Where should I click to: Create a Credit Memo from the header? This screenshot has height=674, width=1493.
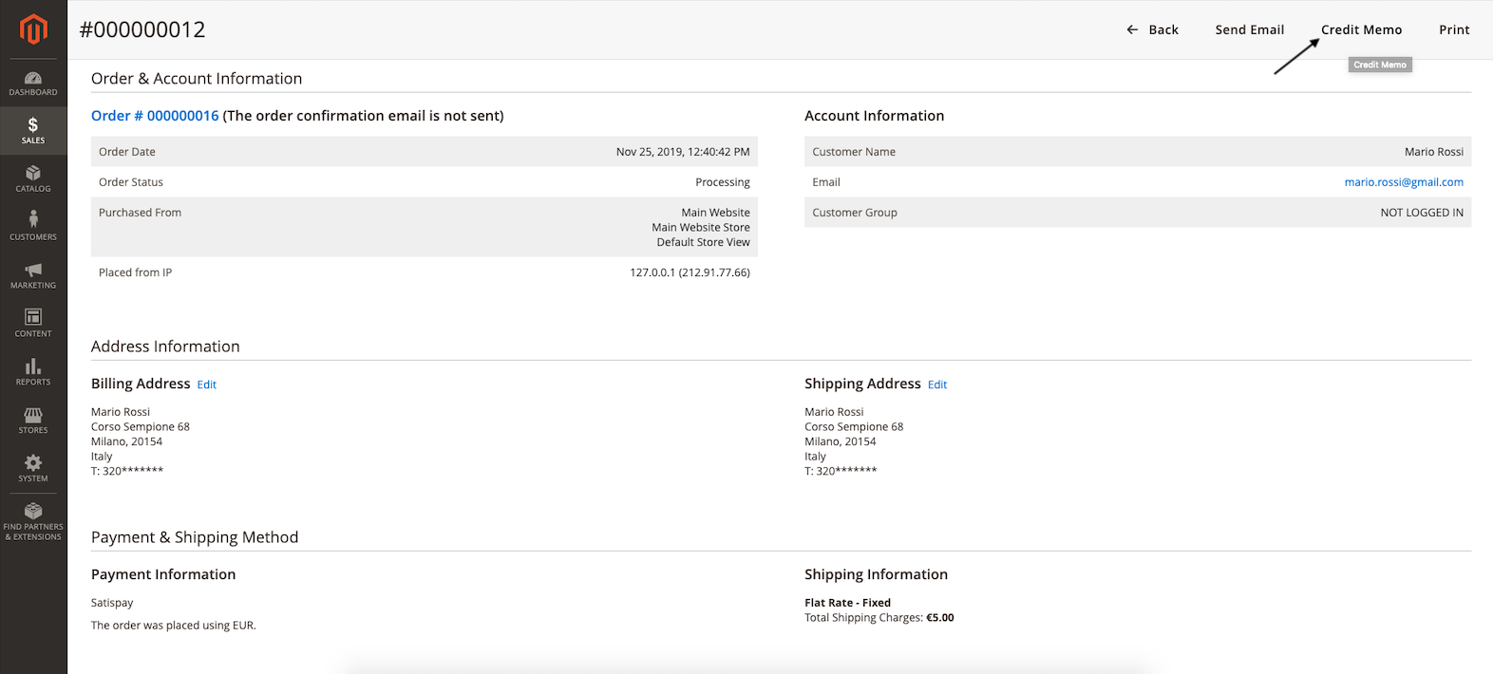click(1361, 29)
